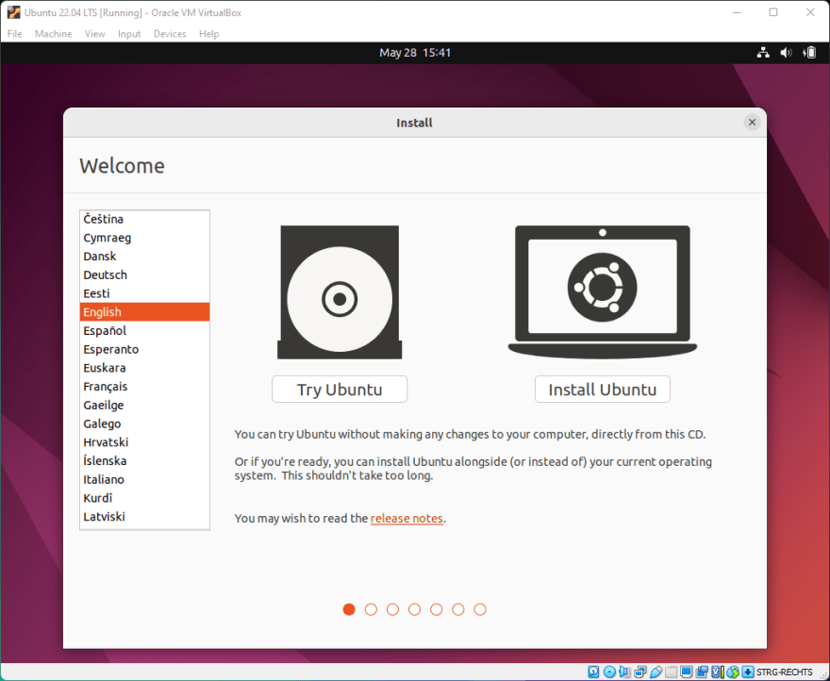Close the Install dialog with X button
This screenshot has width=830, height=681.
pos(752,123)
